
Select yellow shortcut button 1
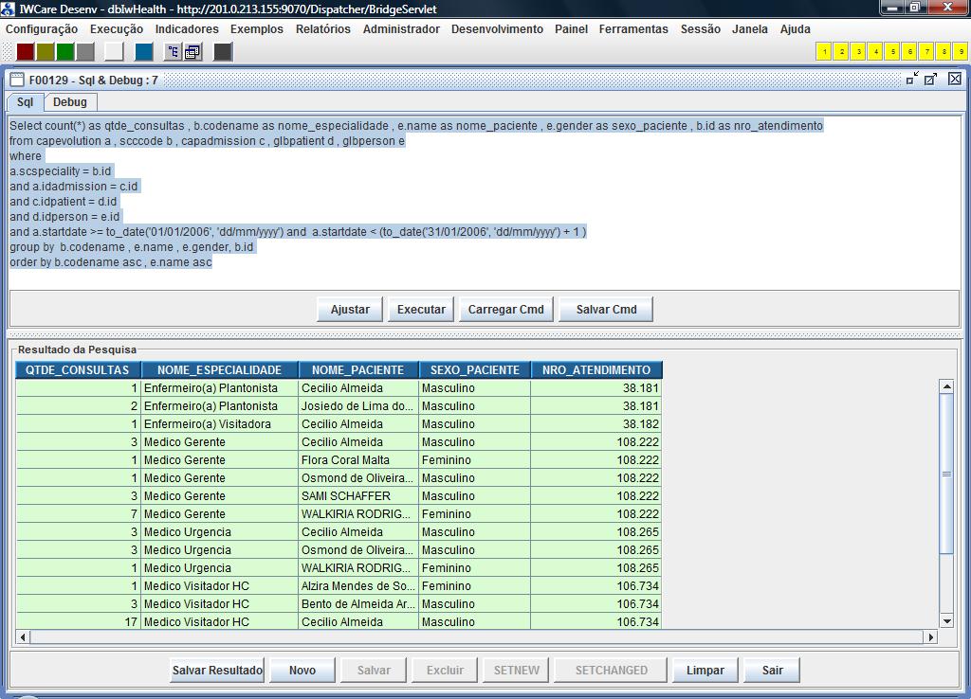click(x=824, y=52)
